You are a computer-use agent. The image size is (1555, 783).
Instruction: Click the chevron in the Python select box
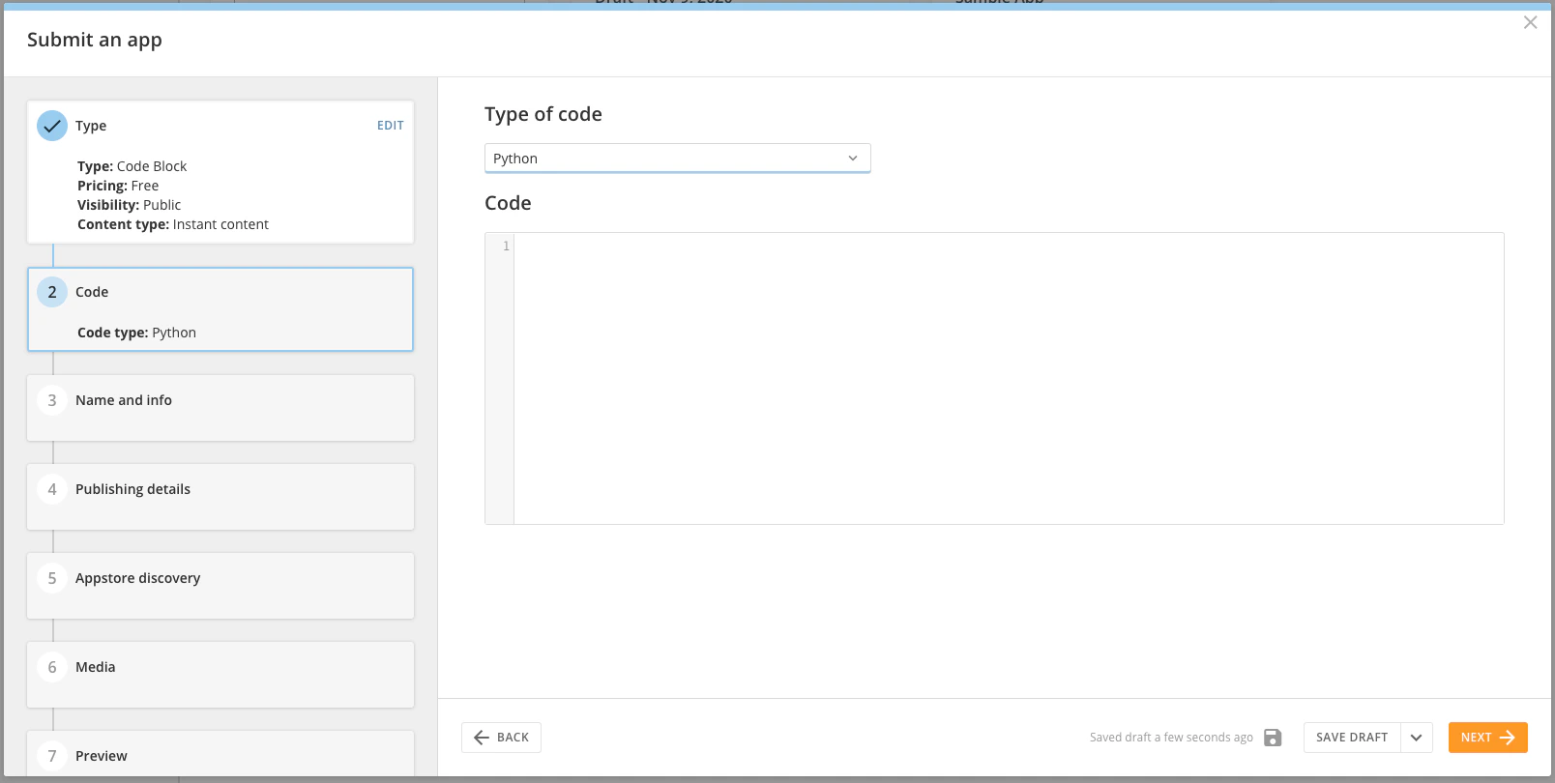coord(853,159)
